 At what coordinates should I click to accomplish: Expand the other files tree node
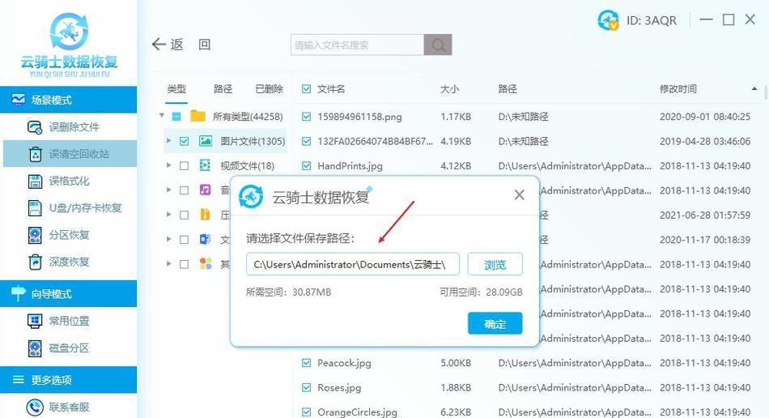[168, 263]
